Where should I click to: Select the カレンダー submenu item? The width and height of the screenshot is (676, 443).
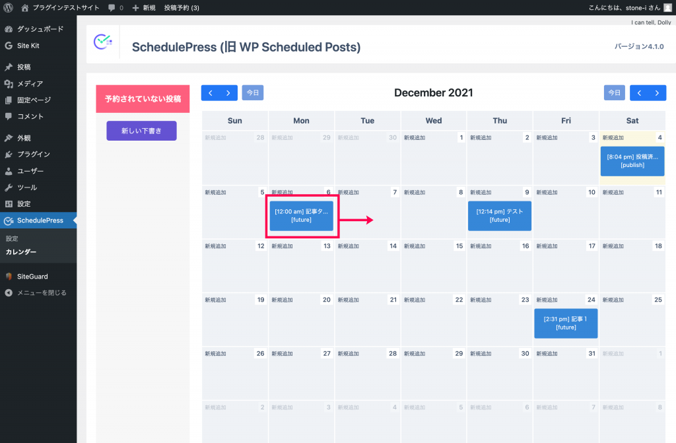pos(21,252)
